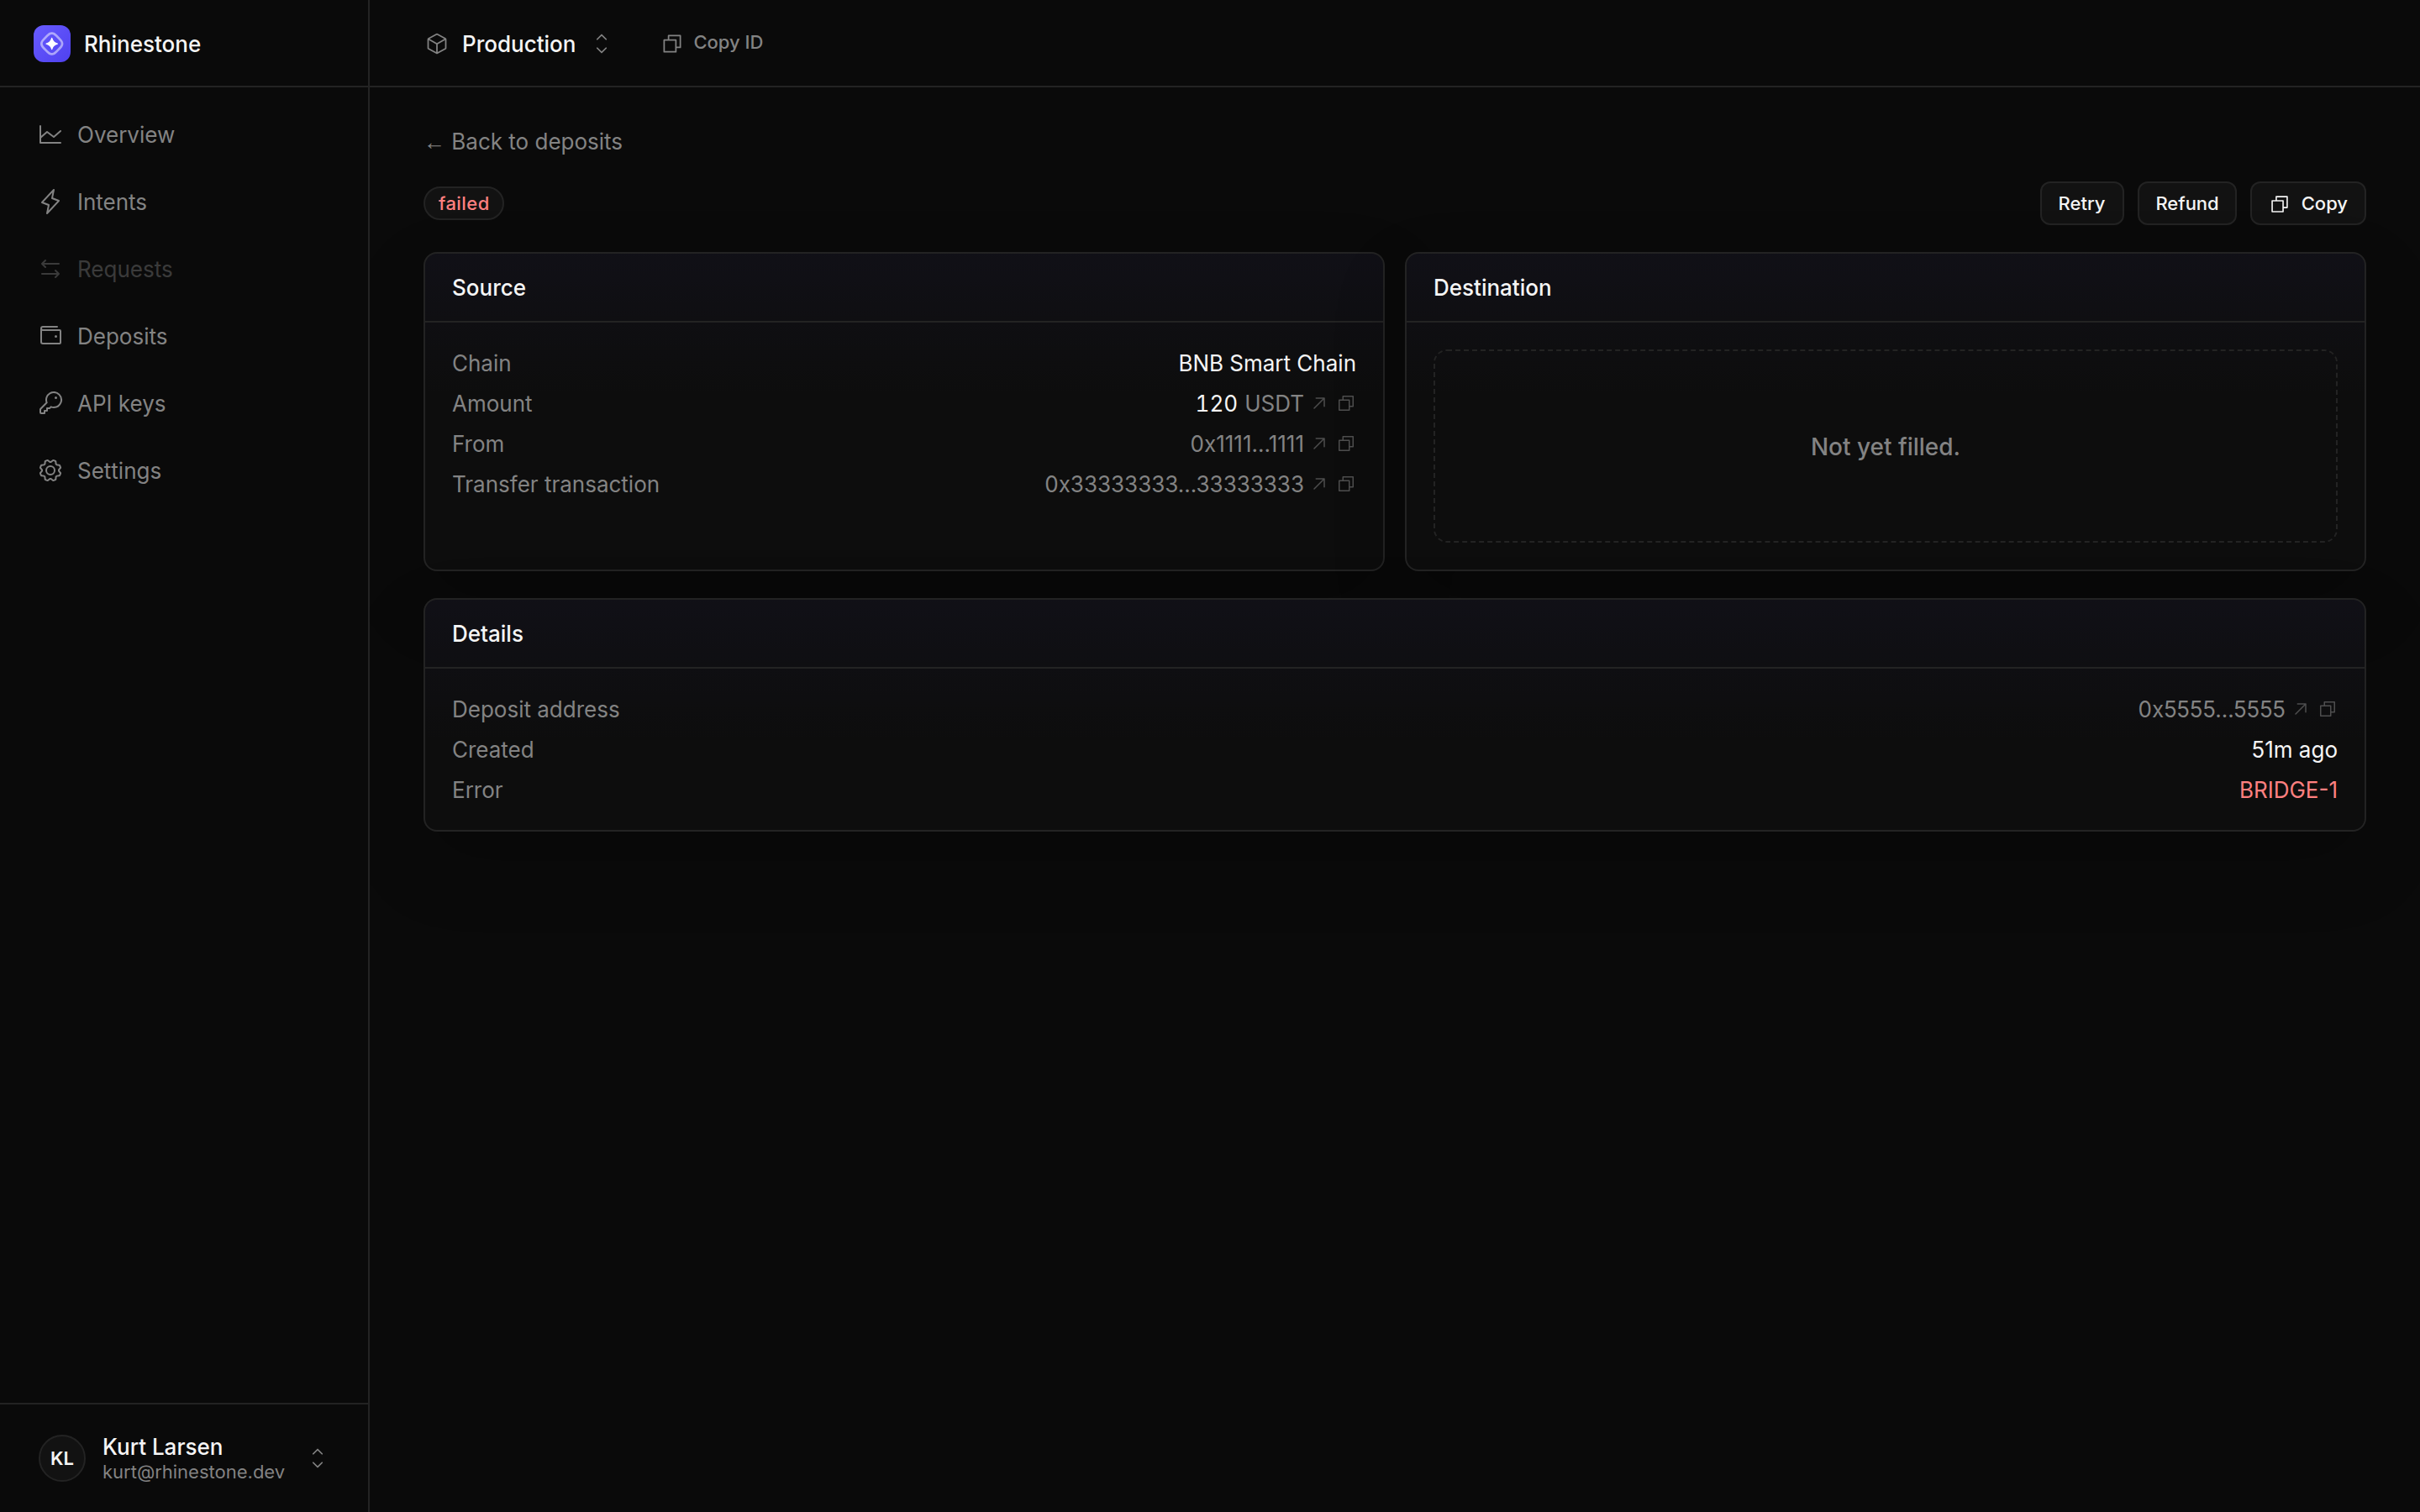Click the '120 USDT' amount text
This screenshot has width=2420, height=1512.
1249,403
